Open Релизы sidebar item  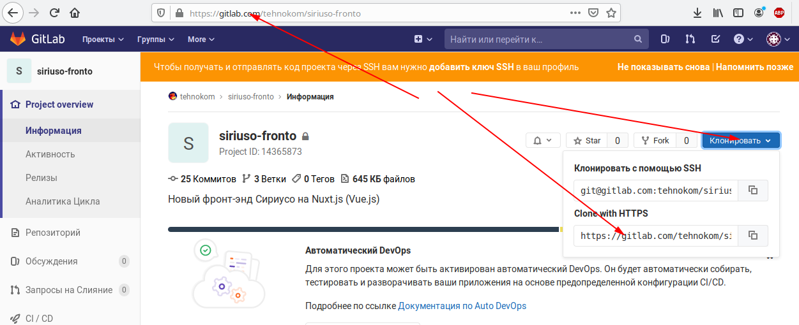pos(70,178)
